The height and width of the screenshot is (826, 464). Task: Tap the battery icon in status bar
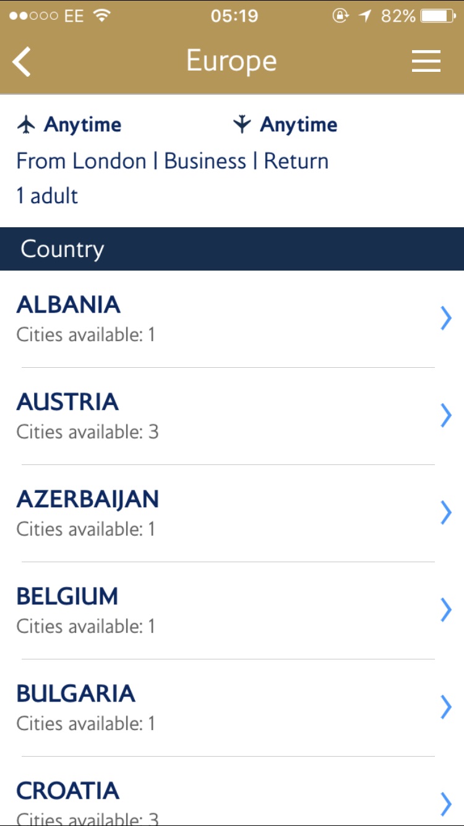coord(439,16)
